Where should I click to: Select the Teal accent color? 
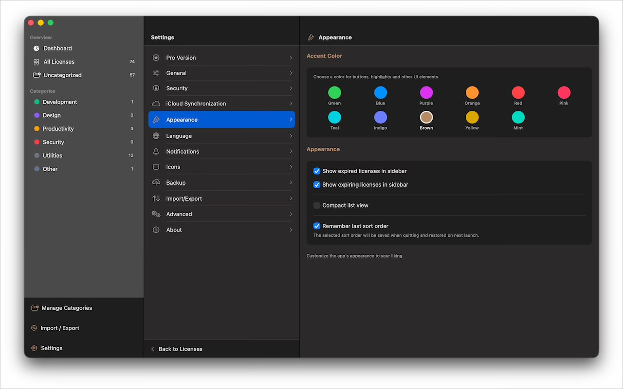334,117
